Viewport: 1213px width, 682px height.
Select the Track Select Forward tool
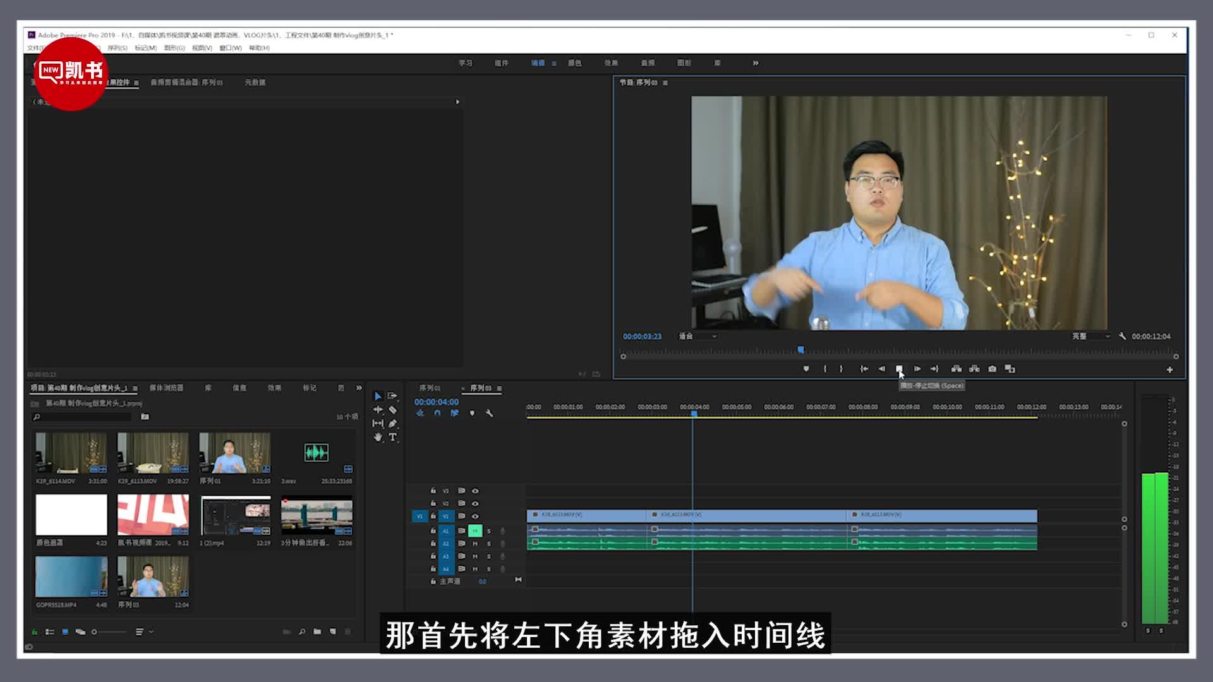(x=392, y=396)
